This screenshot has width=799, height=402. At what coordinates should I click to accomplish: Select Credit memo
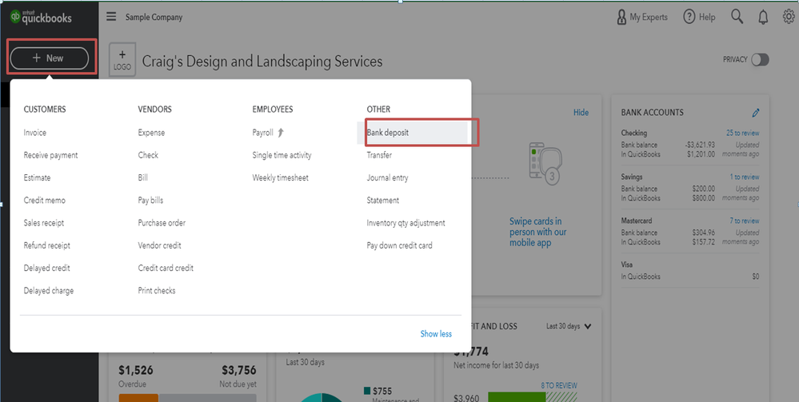44,201
